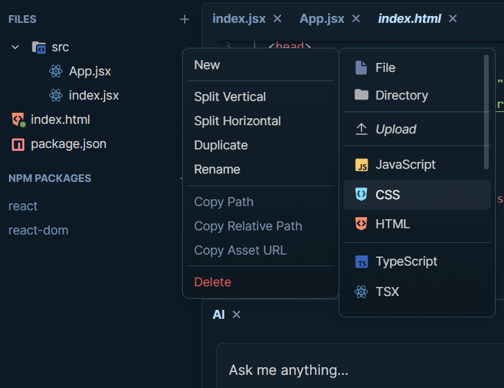The image size is (504, 388).
Task: Create a new CSS file
Action: coord(417,194)
